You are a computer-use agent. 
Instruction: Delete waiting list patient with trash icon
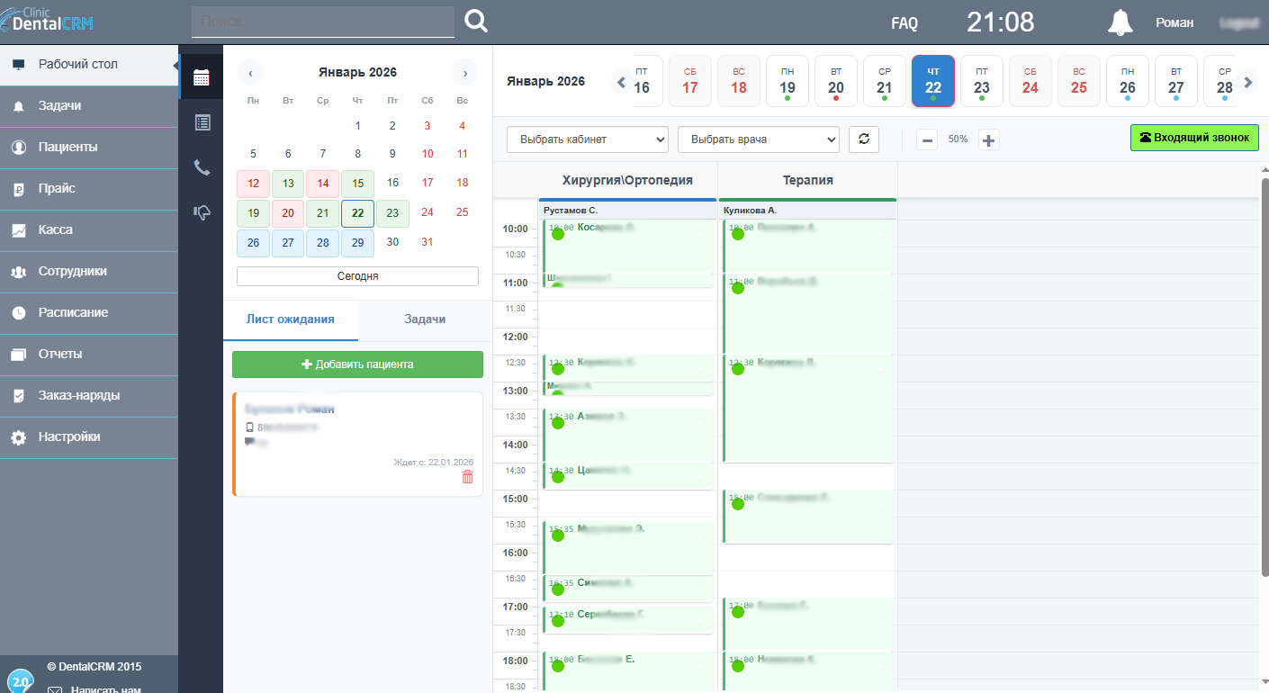click(467, 477)
